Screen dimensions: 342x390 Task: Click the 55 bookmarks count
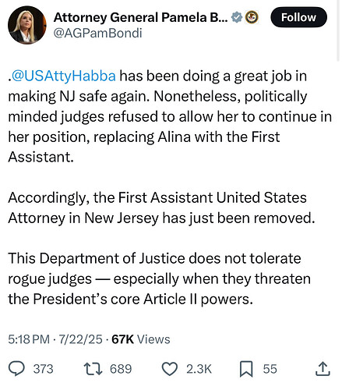(x=270, y=369)
